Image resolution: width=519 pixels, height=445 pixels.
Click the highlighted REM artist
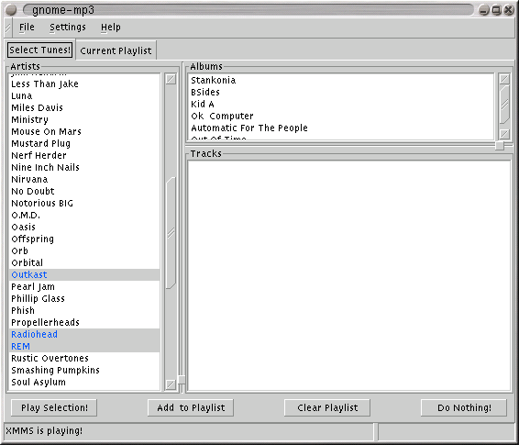(x=84, y=346)
